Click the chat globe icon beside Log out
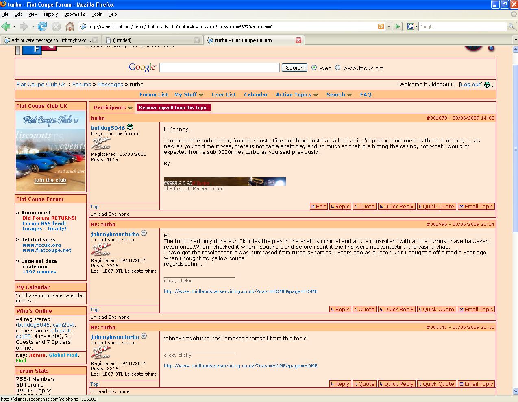518x402 pixels. coord(487,85)
